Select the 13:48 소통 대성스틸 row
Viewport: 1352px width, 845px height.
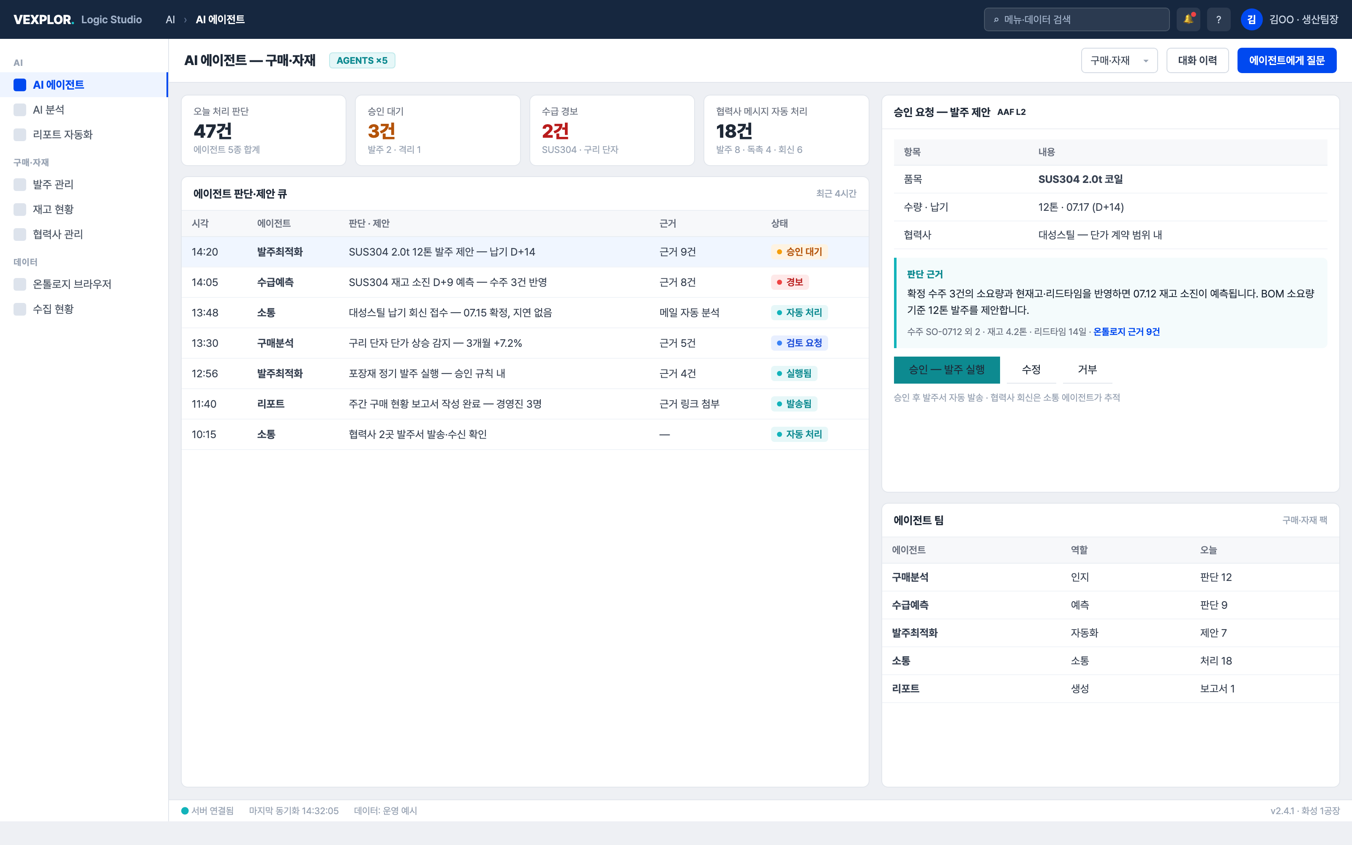coord(525,313)
